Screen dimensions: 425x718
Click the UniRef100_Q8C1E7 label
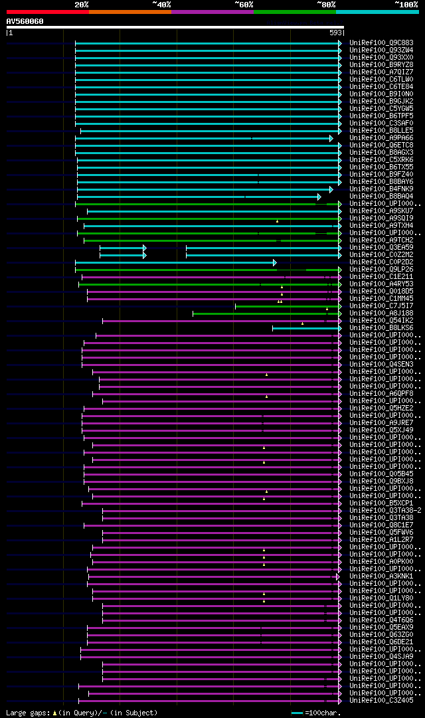tap(381, 527)
